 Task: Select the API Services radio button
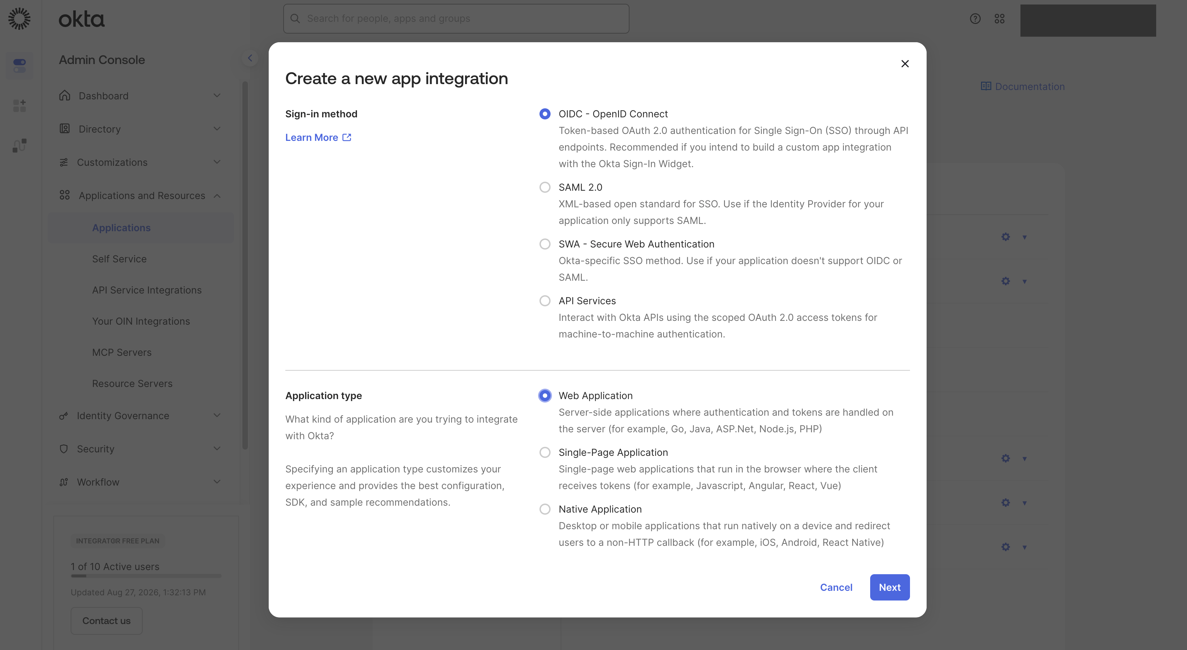tap(545, 300)
